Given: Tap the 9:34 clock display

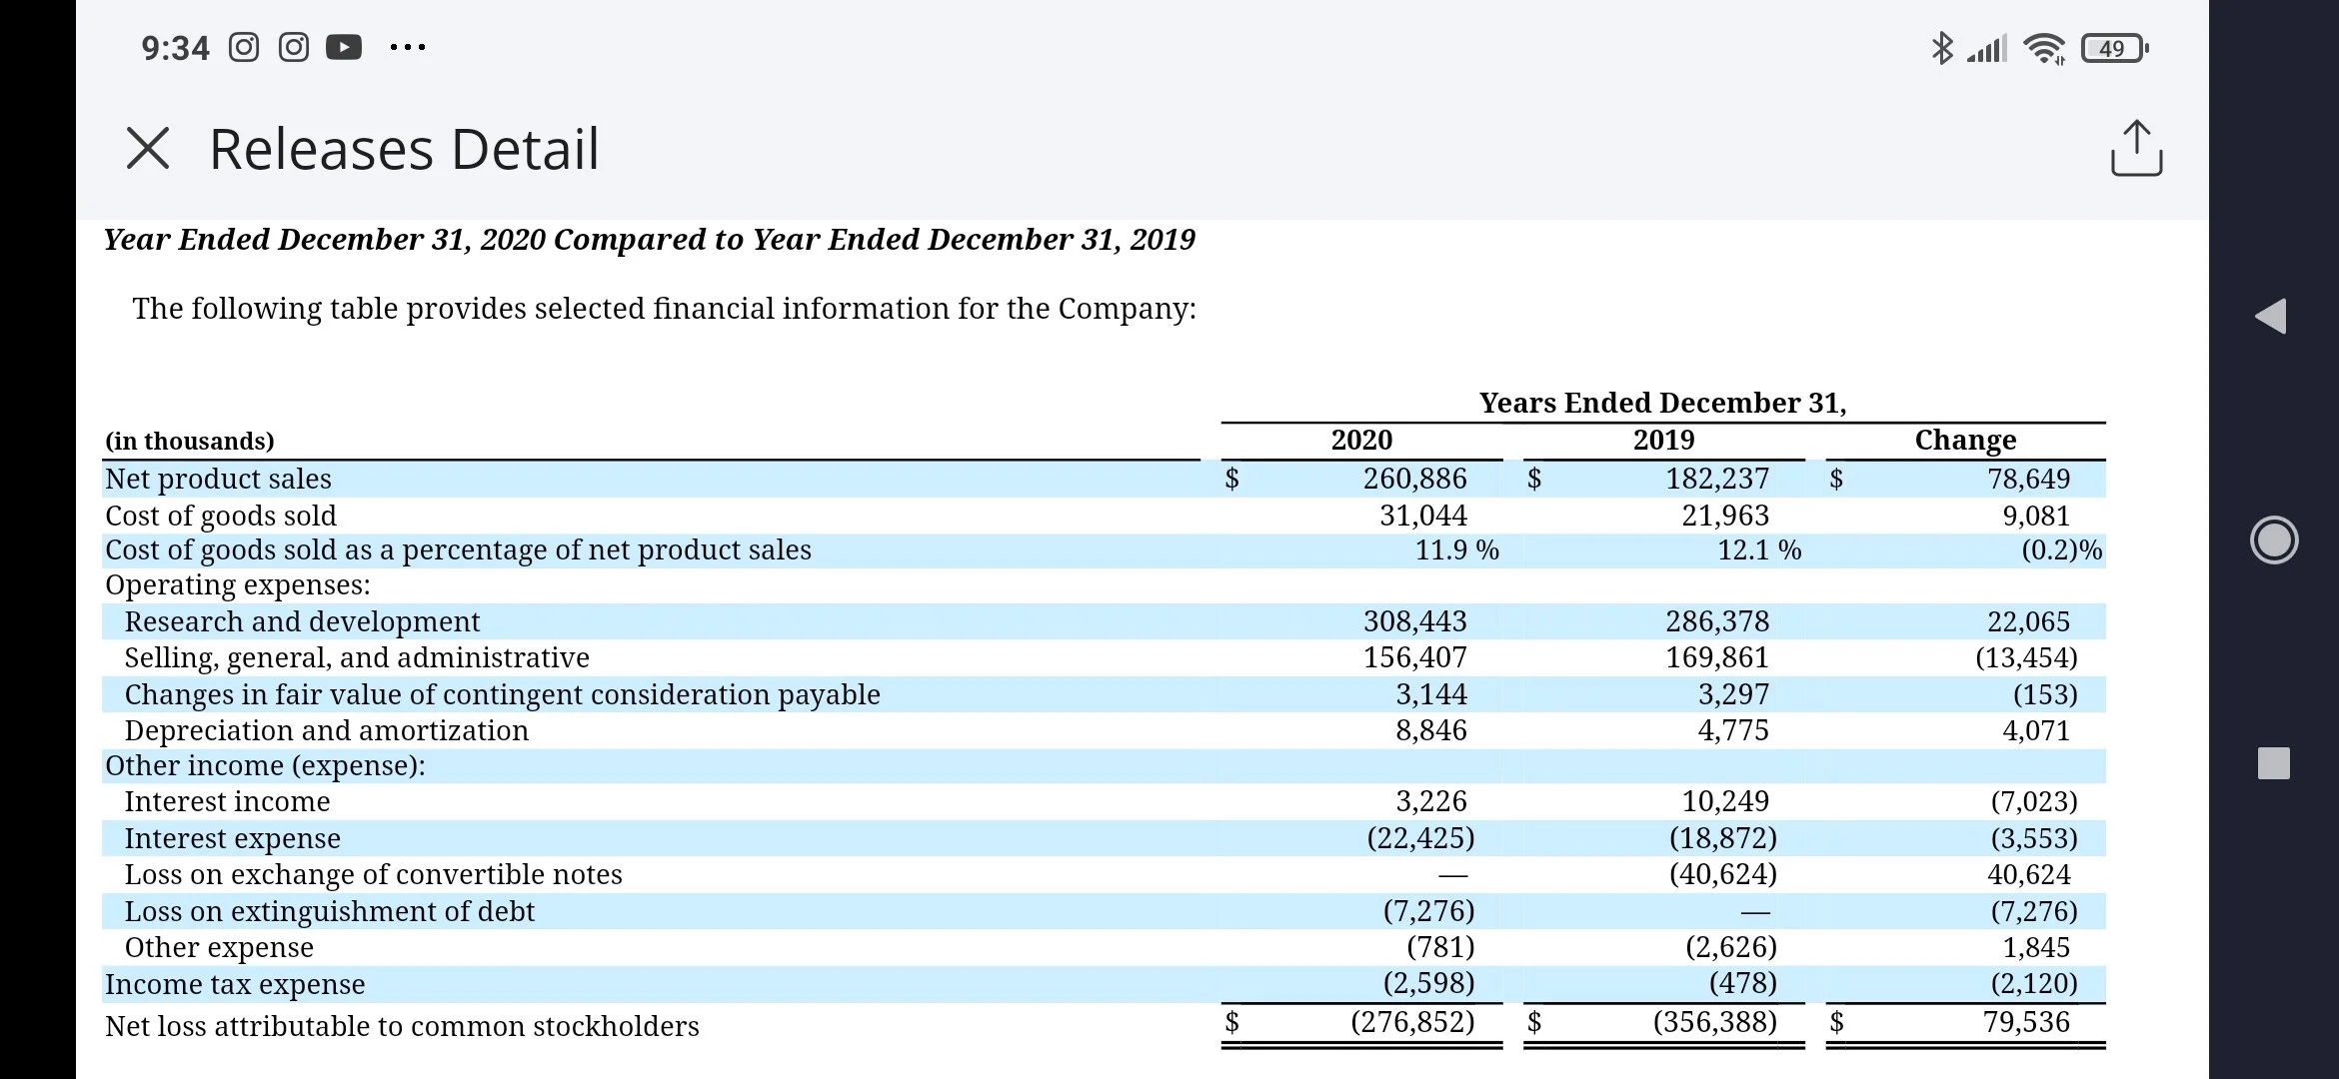Looking at the screenshot, I should click(x=175, y=48).
